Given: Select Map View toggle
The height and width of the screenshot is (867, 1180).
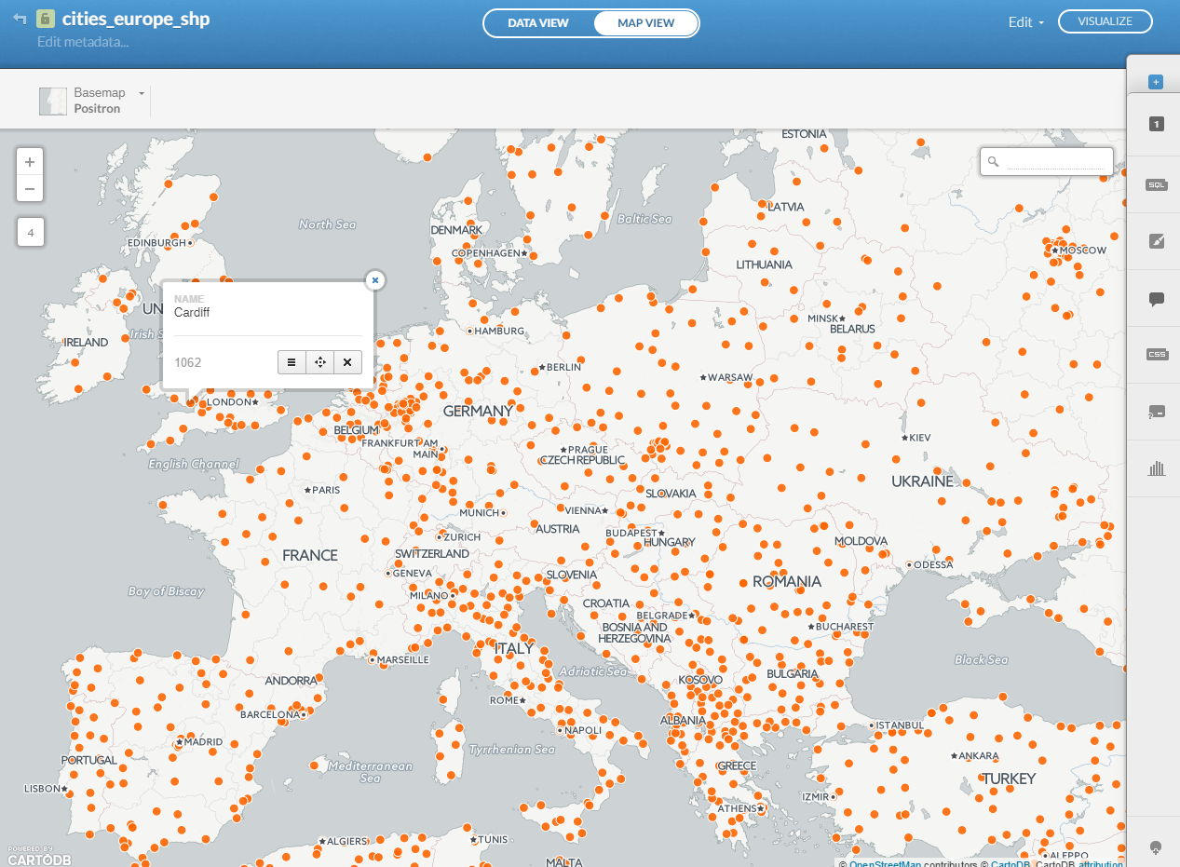Looking at the screenshot, I should (645, 23).
